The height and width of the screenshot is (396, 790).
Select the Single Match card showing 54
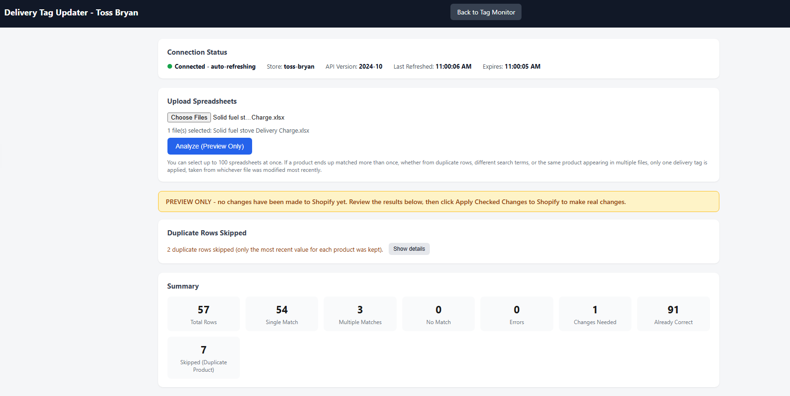pos(282,314)
